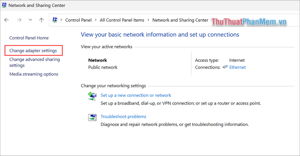300x156 pixels.
Task: Click the Ethernet cable icon beside Connections
Action: coord(225,67)
